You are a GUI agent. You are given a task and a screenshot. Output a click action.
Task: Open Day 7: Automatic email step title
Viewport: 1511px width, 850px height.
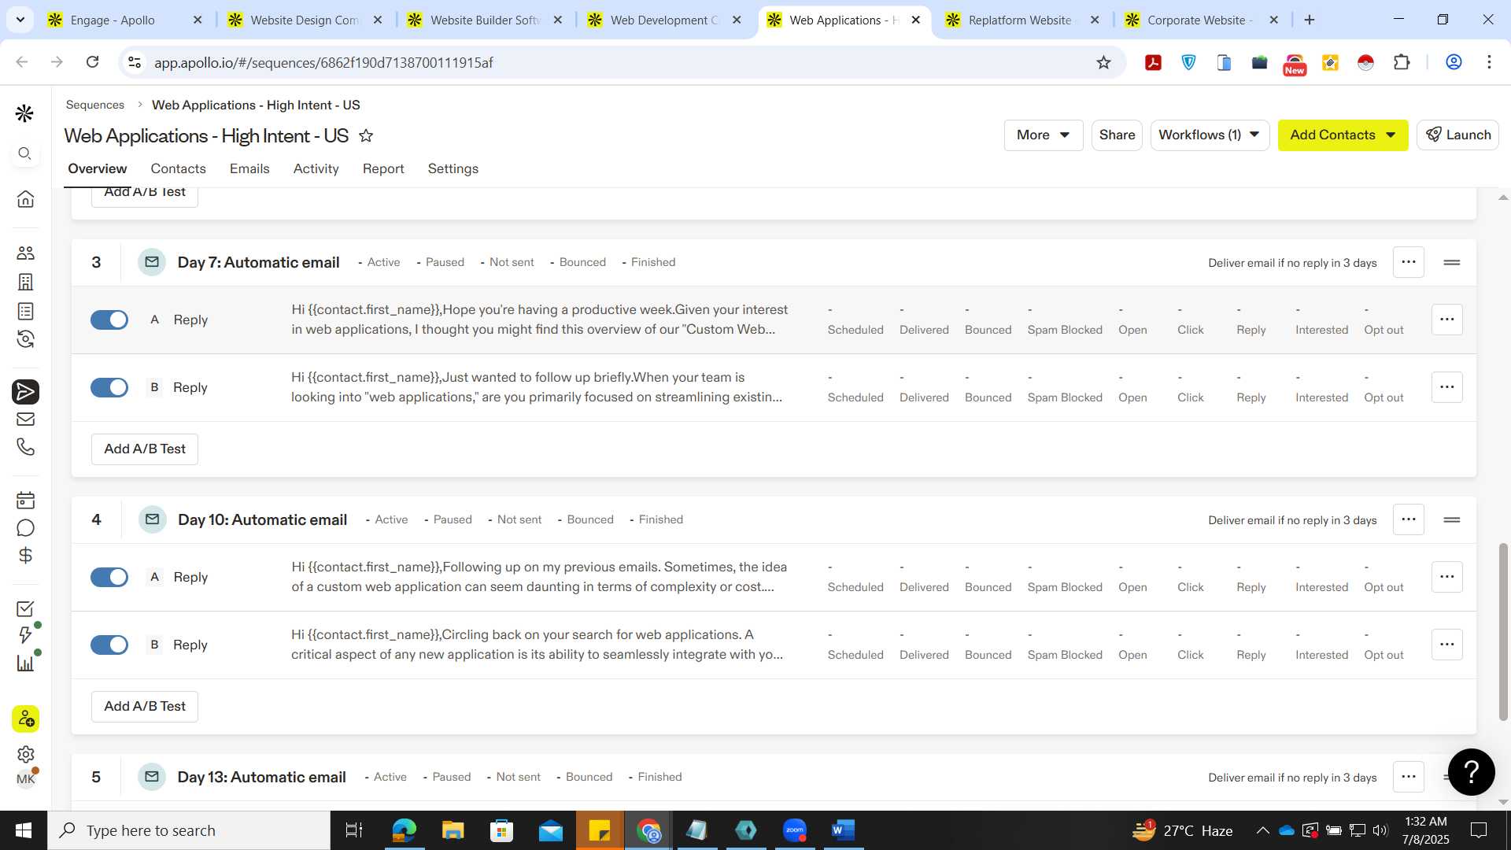pyautogui.click(x=259, y=262)
